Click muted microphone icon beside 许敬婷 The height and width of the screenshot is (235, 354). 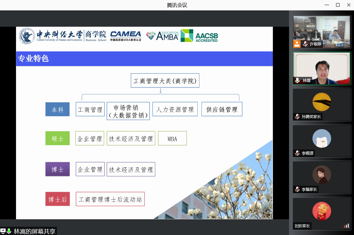click(x=305, y=44)
